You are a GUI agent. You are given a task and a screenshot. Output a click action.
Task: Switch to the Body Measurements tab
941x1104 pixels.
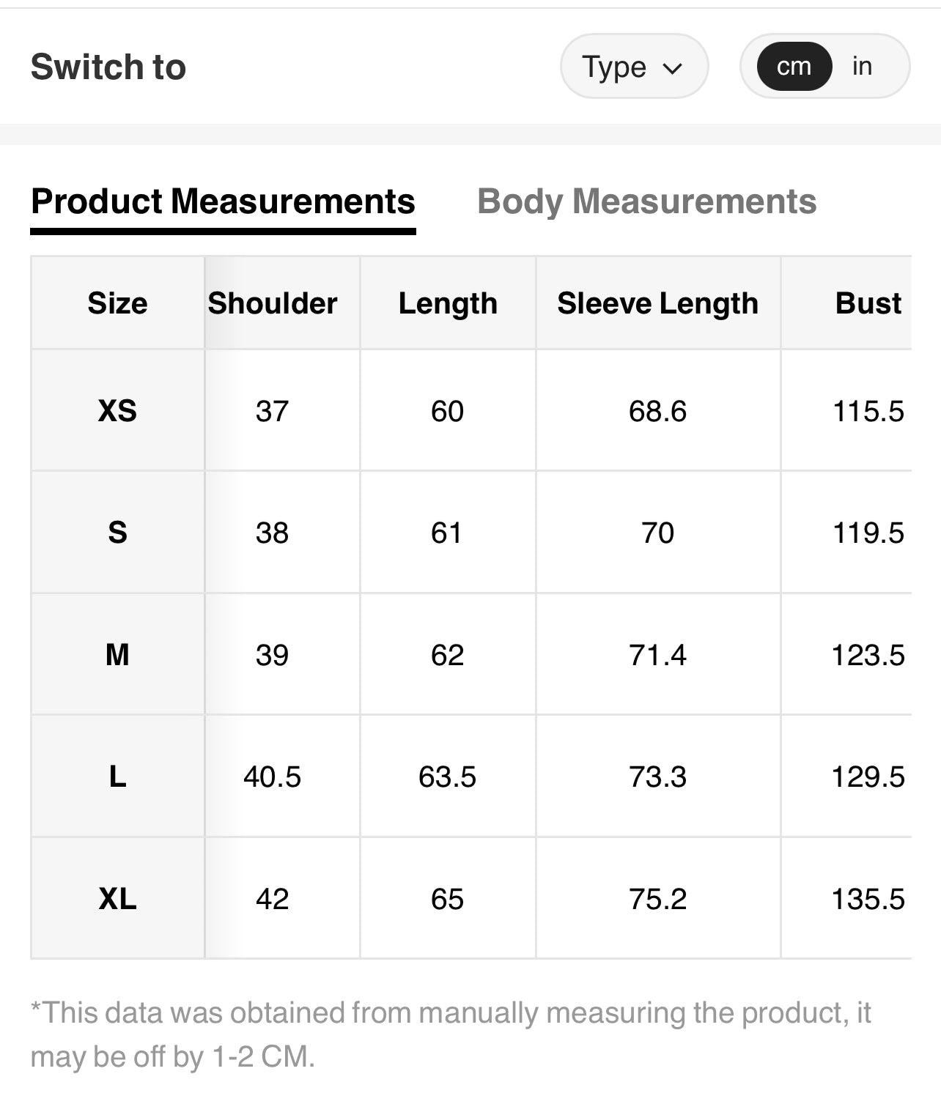[646, 201]
